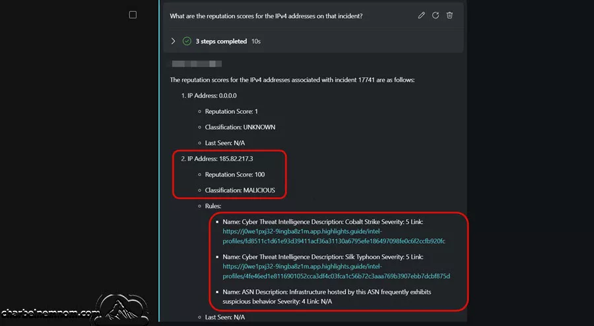Expand the 3 steps completed chevron
This screenshot has width=594, height=326.
point(173,41)
